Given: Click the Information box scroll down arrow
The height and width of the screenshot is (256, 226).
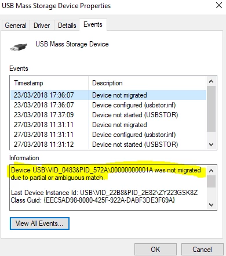Looking at the screenshot, I should tap(212, 205).
